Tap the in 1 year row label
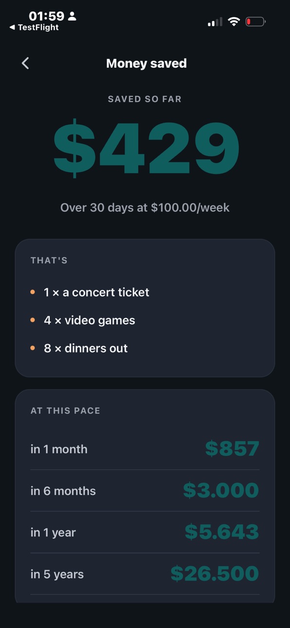The width and height of the screenshot is (290, 628). [x=53, y=533]
